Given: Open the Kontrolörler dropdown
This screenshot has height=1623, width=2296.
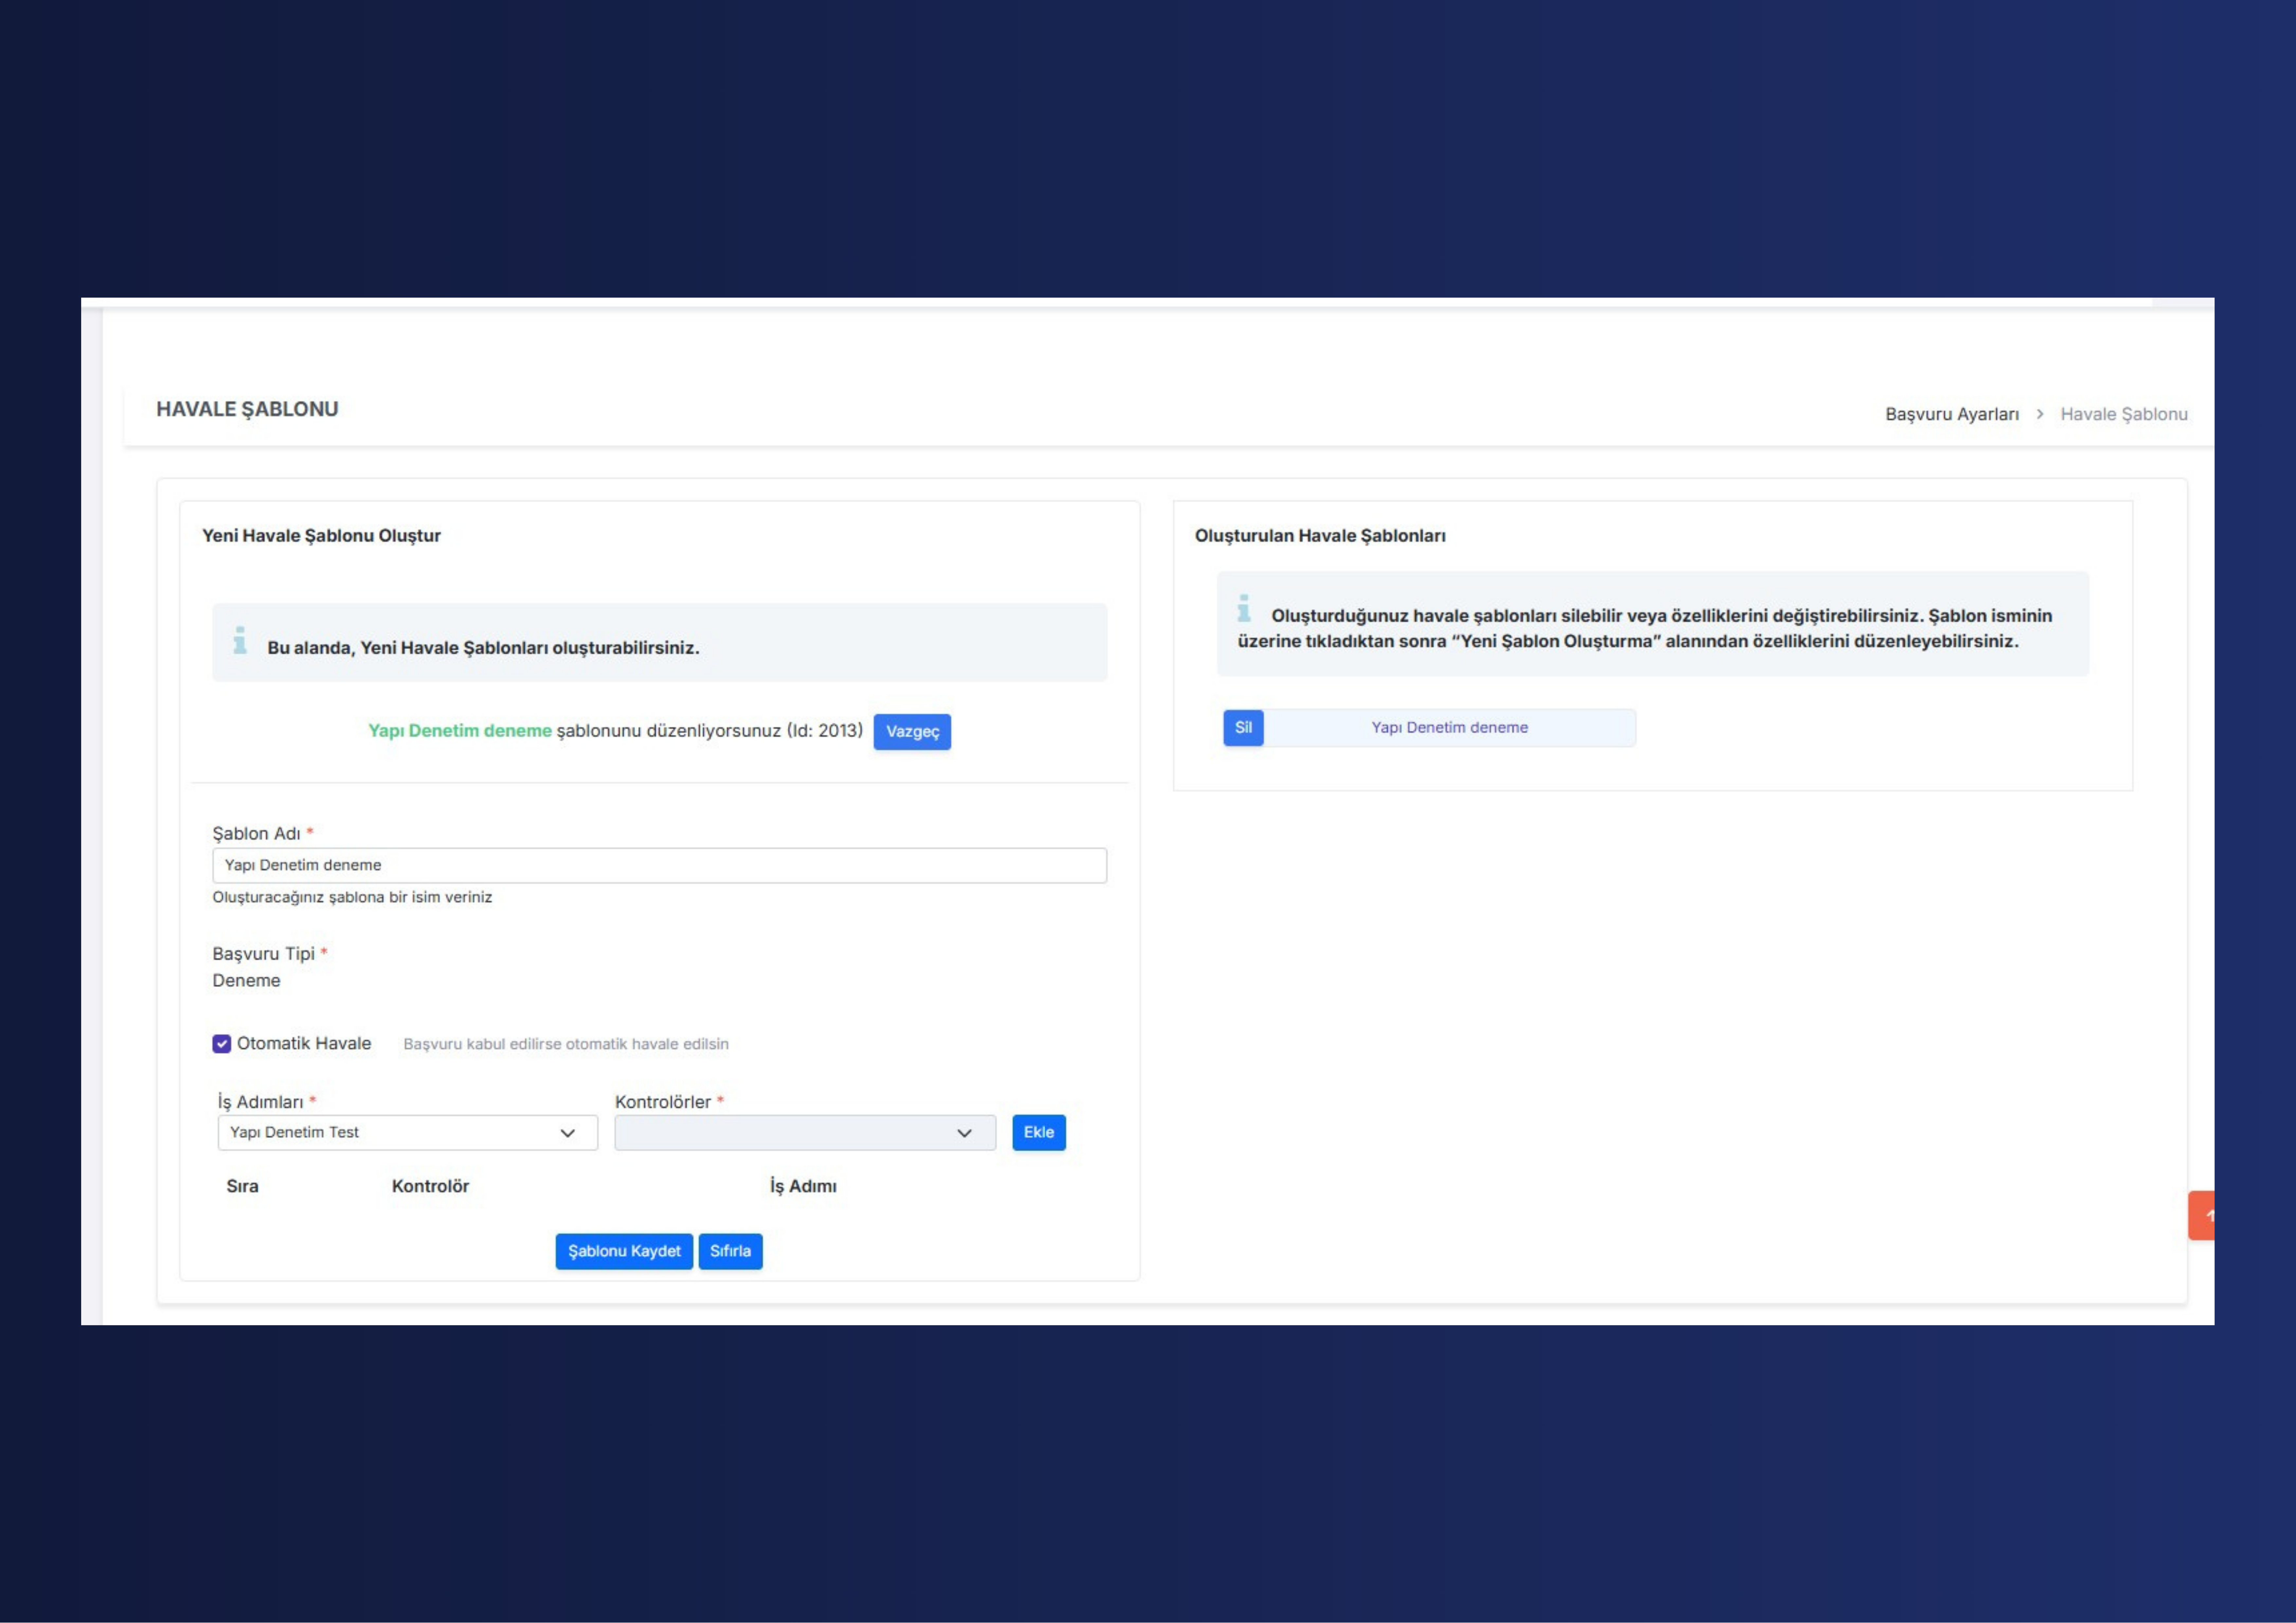Looking at the screenshot, I should [805, 1133].
